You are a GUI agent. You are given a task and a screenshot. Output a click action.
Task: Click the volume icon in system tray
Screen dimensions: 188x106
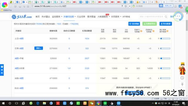[166, 103]
